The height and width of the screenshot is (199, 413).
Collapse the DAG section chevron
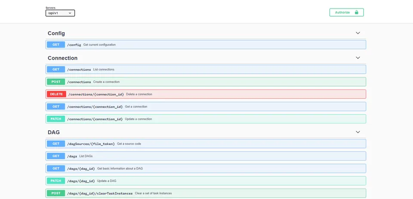tap(358, 132)
